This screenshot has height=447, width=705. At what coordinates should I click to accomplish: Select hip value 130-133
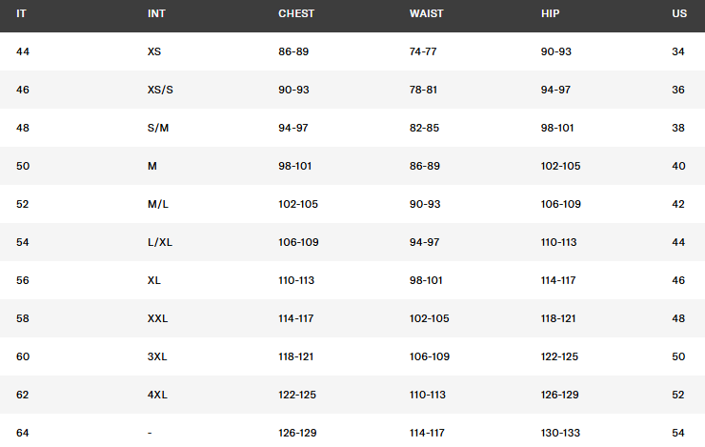click(x=561, y=433)
